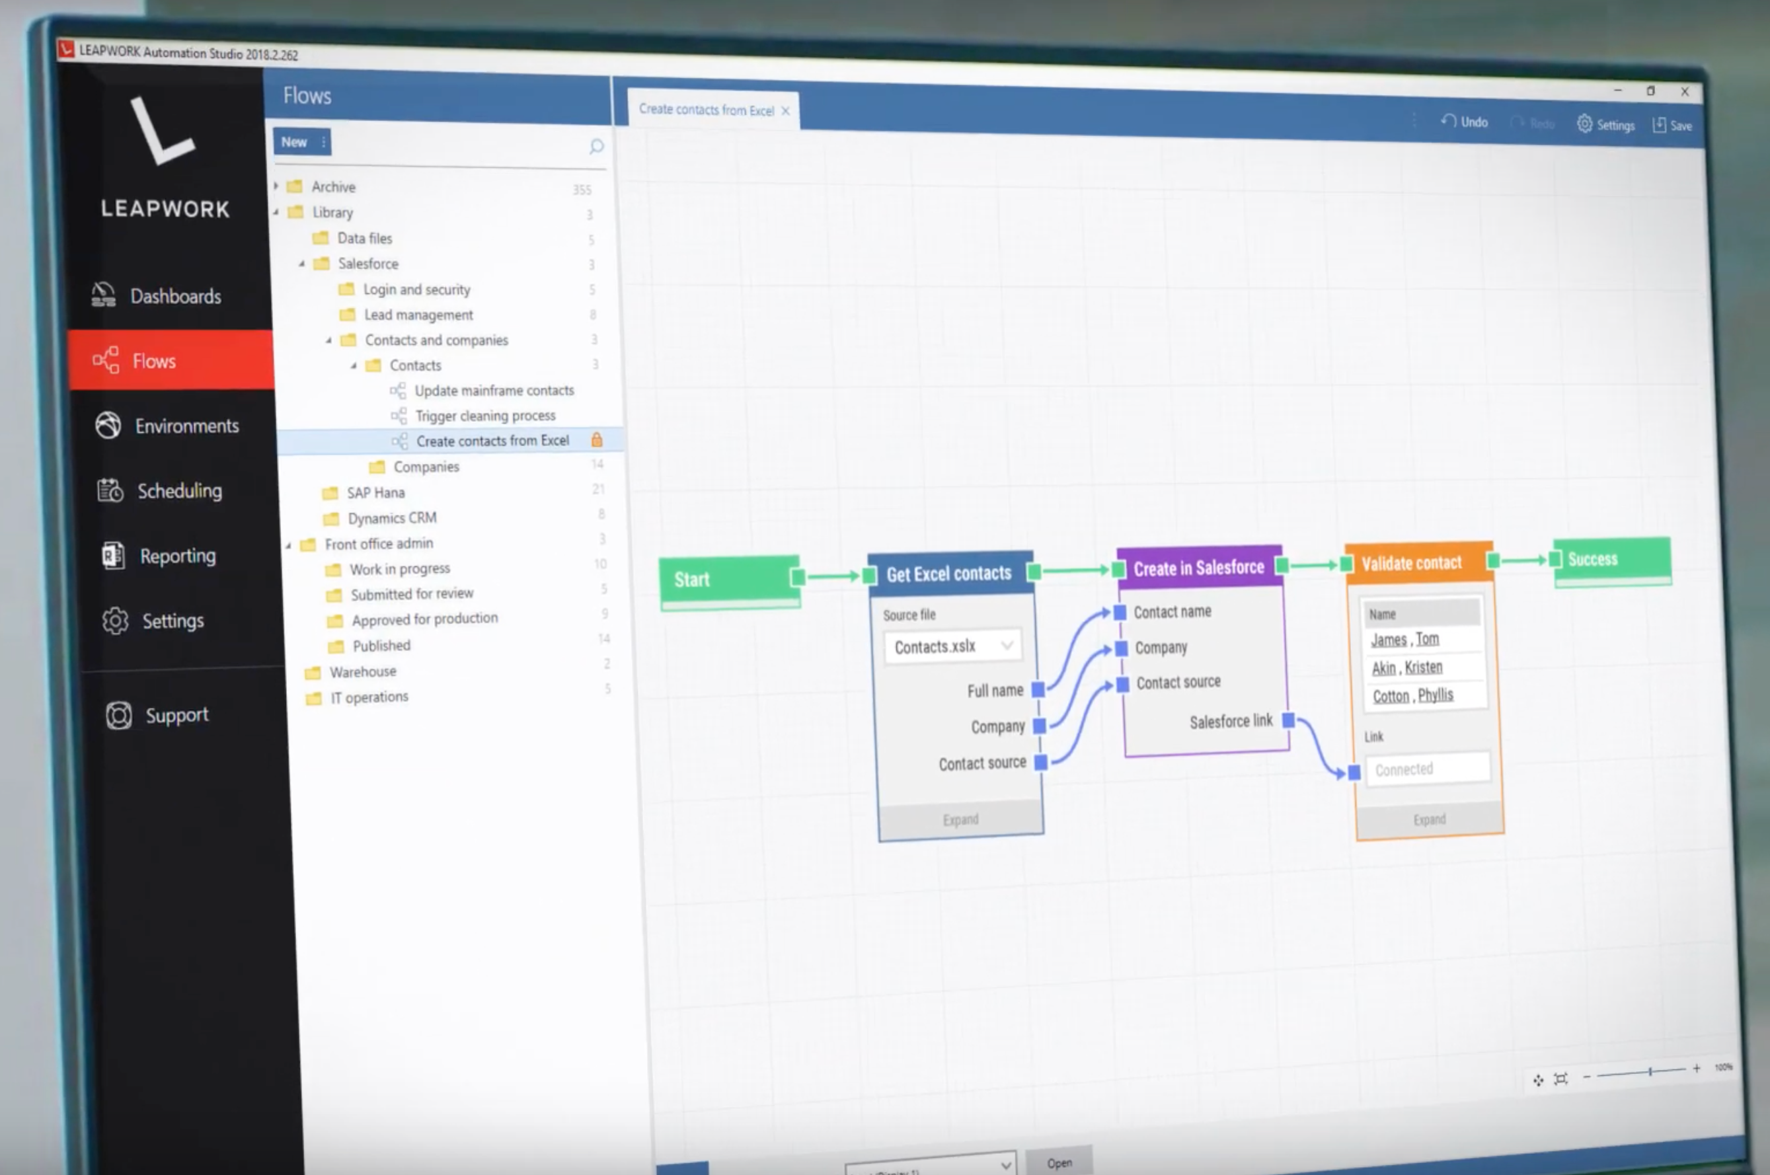Click the Open button at bottom
The width and height of the screenshot is (1770, 1175).
(1059, 1162)
